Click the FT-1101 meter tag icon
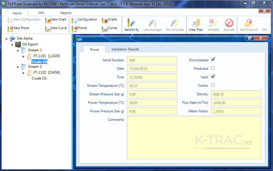This screenshot has height=171, width=273. pos(29,56)
